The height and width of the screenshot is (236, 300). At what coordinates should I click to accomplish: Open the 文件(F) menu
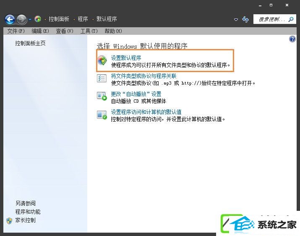pyautogui.click(x=16, y=31)
